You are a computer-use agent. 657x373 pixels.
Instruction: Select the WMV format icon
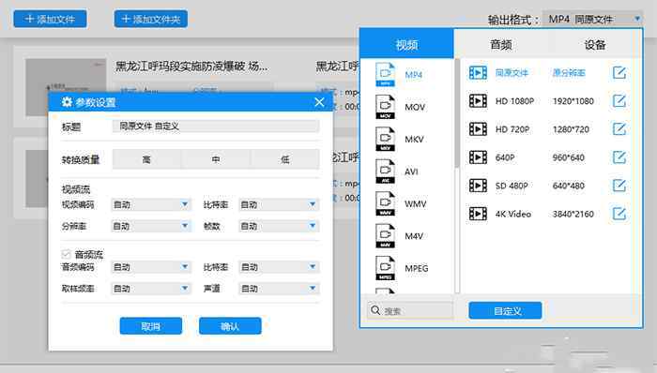click(x=386, y=203)
